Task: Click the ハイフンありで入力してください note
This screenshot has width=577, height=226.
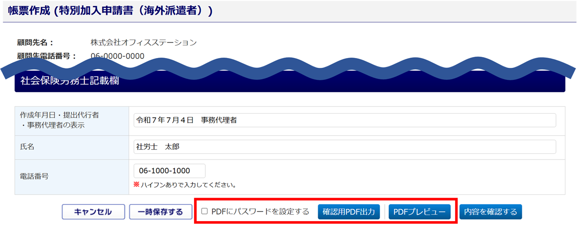Action: 185,185
